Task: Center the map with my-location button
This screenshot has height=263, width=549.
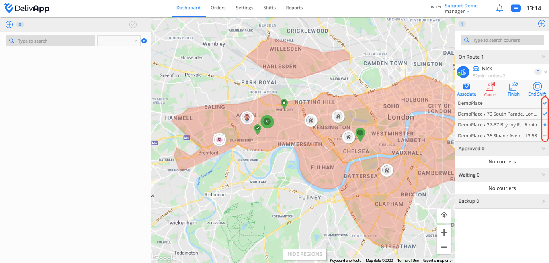Action: click(444, 215)
